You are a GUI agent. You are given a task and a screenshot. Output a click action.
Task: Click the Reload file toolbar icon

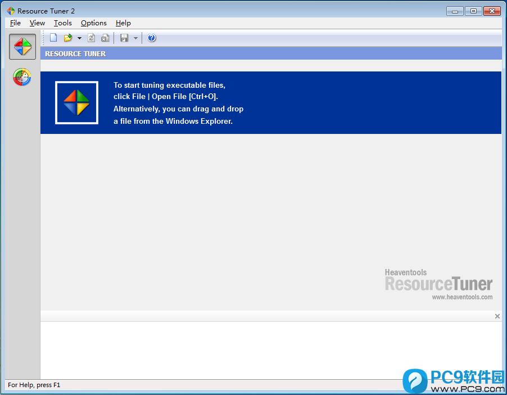[x=92, y=38]
